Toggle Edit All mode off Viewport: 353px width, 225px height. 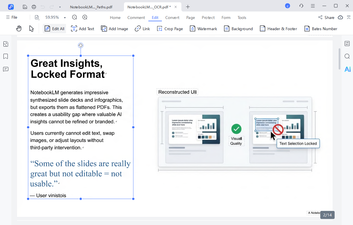[x=54, y=28]
